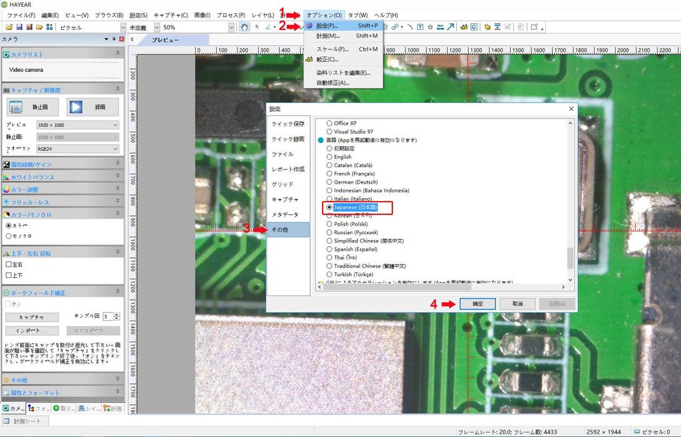
Task: Click the 静止画 snapshot capture button
Action: coord(33,106)
